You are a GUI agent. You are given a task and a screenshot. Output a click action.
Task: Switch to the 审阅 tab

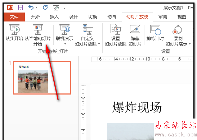coord(162,17)
